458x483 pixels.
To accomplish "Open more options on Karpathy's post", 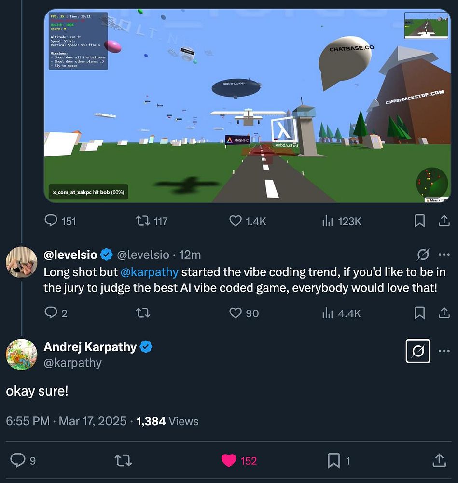I will coord(444,351).
